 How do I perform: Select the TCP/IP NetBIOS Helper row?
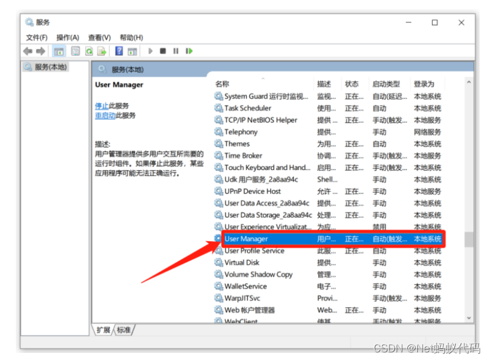[x=328, y=120]
